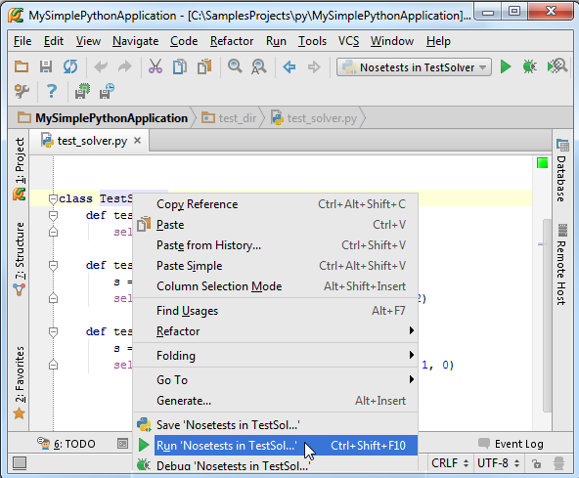The width and height of the screenshot is (579, 478).
Task: Open Settings via the wrench icon
Action: [x=22, y=91]
